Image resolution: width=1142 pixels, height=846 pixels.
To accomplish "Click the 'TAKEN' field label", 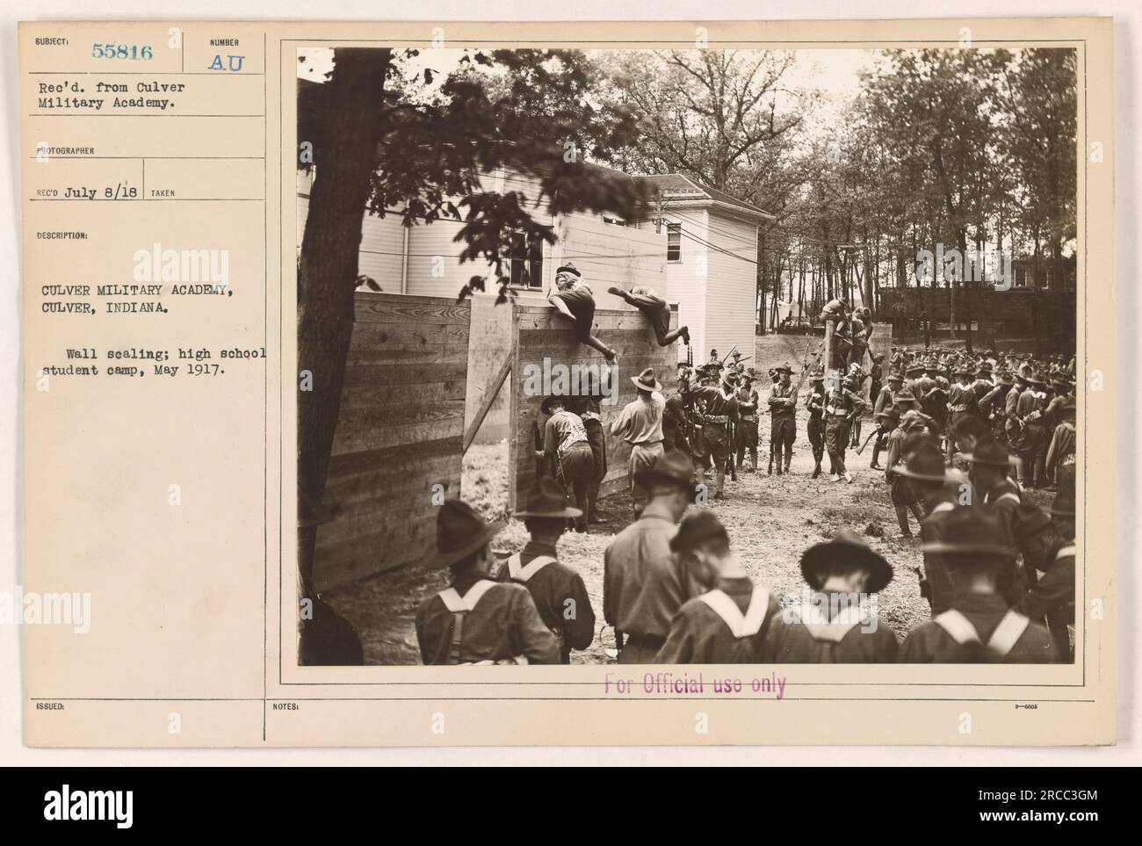I will click(x=163, y=193).
